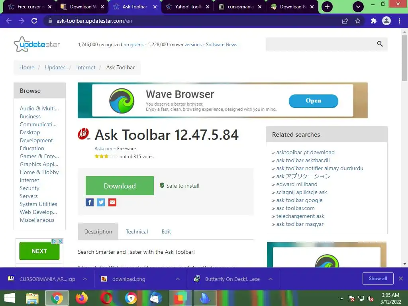Open related search edward miliband
The image size is (408, 306).
tap(297, 184)
